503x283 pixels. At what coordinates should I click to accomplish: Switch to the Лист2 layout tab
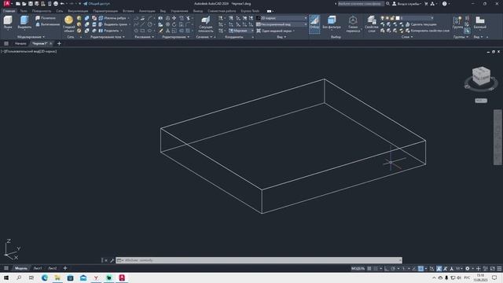tap(53, 268)
